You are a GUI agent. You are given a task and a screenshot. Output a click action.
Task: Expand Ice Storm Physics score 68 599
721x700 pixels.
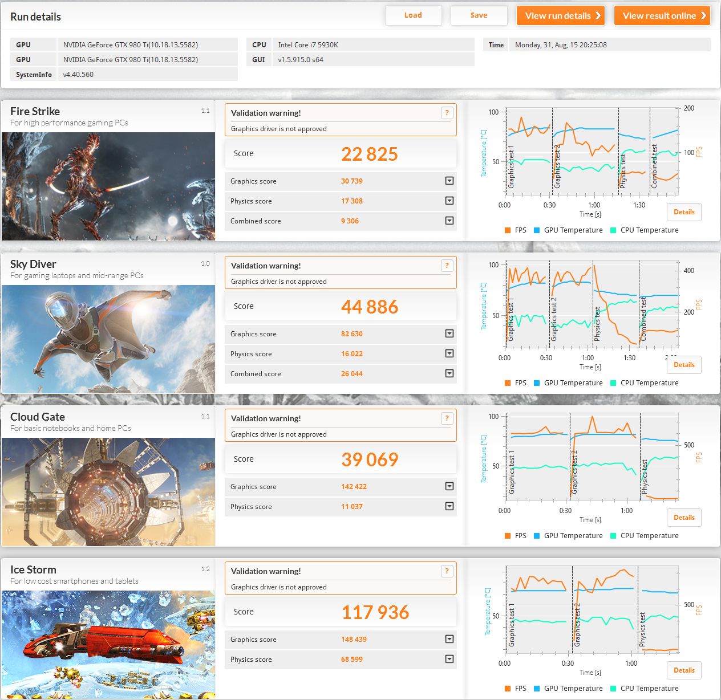449,659
